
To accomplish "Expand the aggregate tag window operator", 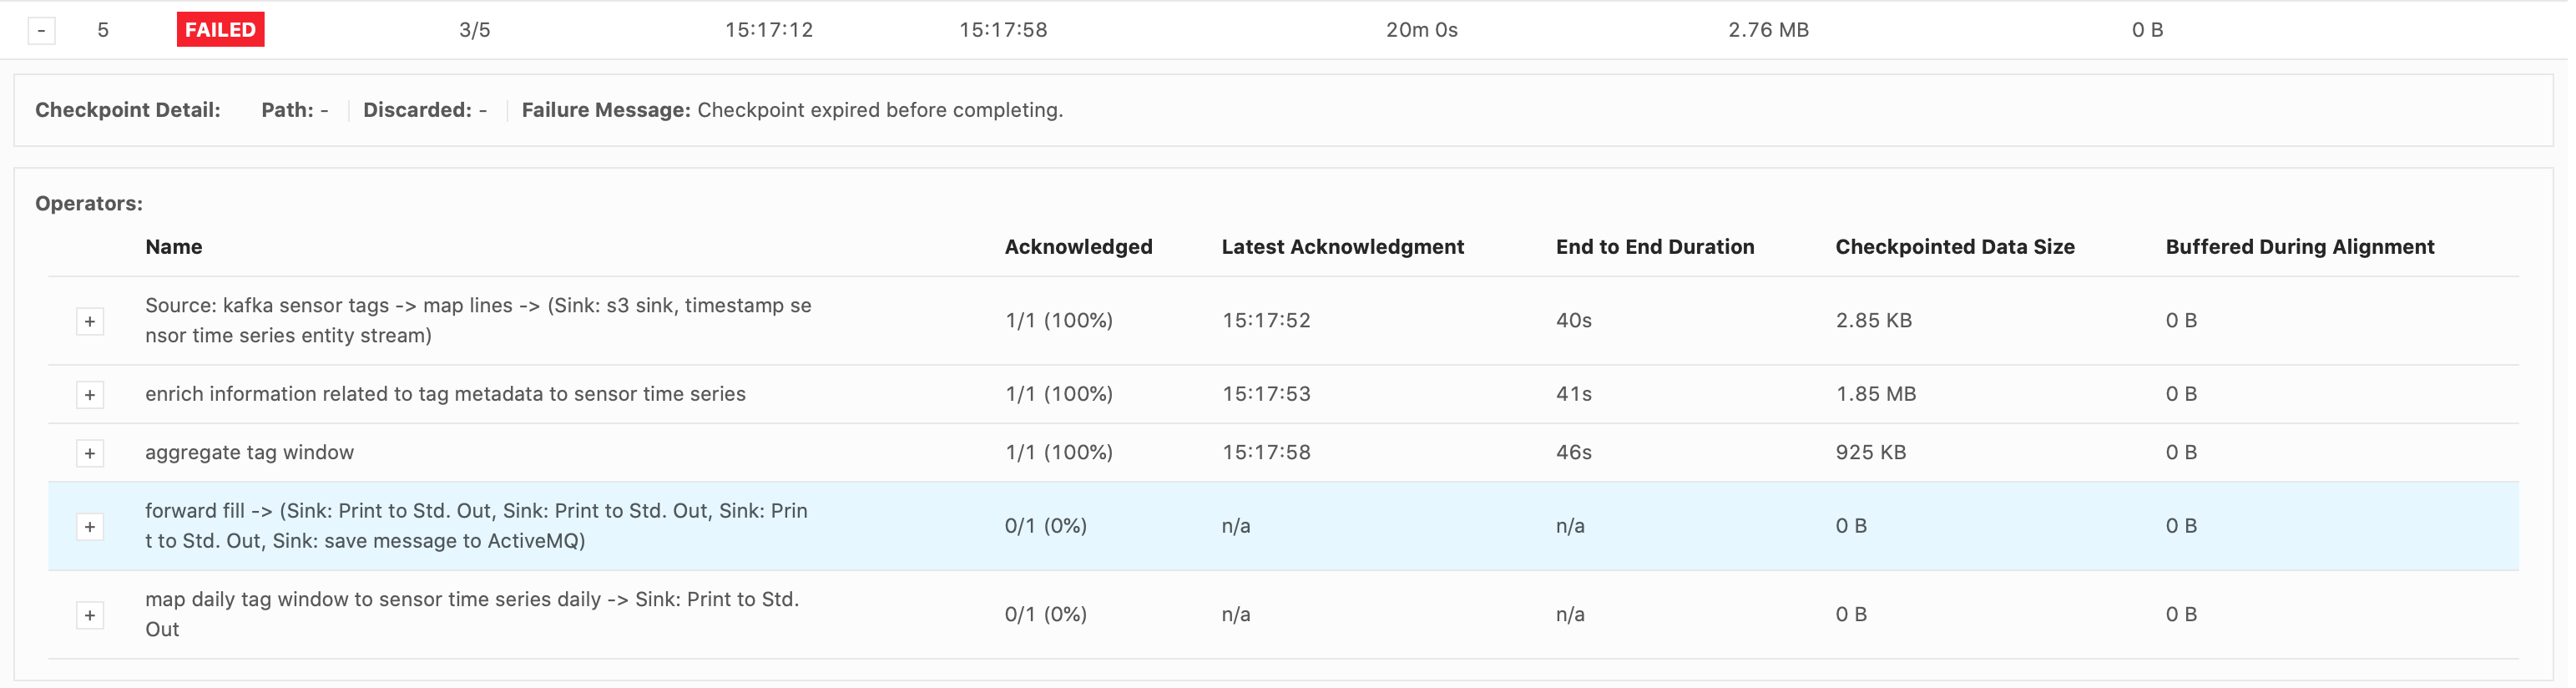I will (x=90, y=453).
